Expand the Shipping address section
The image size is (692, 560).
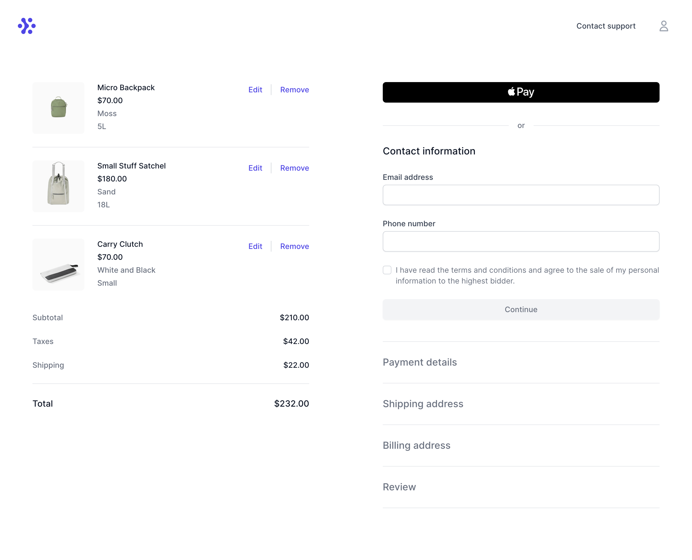click(423, 404)
